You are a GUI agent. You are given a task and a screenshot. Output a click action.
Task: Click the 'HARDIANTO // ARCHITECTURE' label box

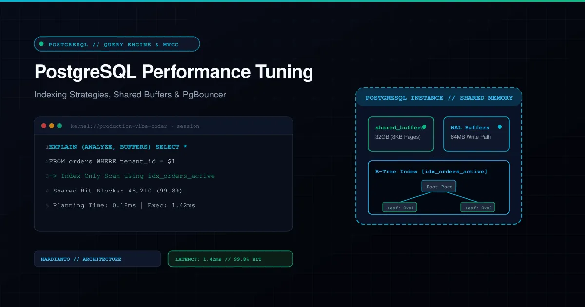coord(97,259)
